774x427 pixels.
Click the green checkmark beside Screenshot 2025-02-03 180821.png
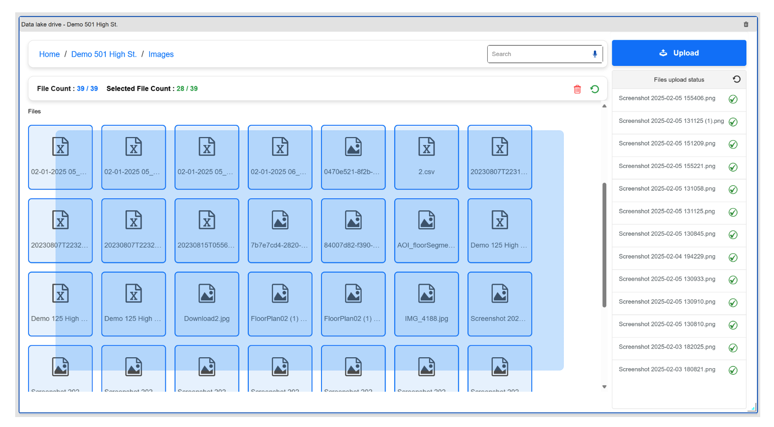click(734, 370)
